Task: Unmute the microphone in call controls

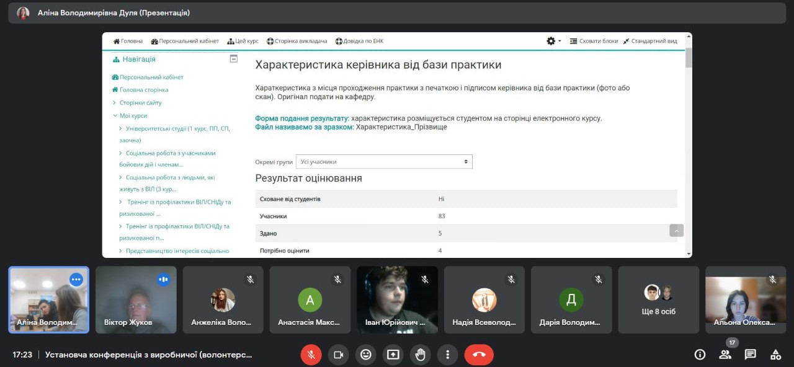Action: [311, 355]
